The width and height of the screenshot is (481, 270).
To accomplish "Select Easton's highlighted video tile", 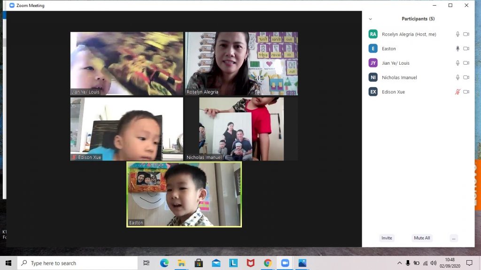I will pyautogui.click(x=184, y=194).
